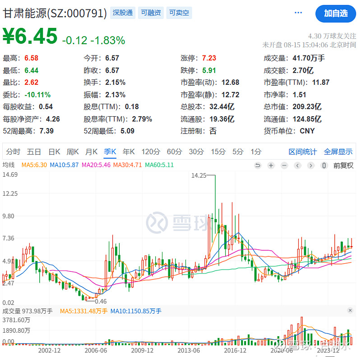This screenshot has height=357, width=361.
Task: Click the 最高 value 6.58
Action: [31, 58]
